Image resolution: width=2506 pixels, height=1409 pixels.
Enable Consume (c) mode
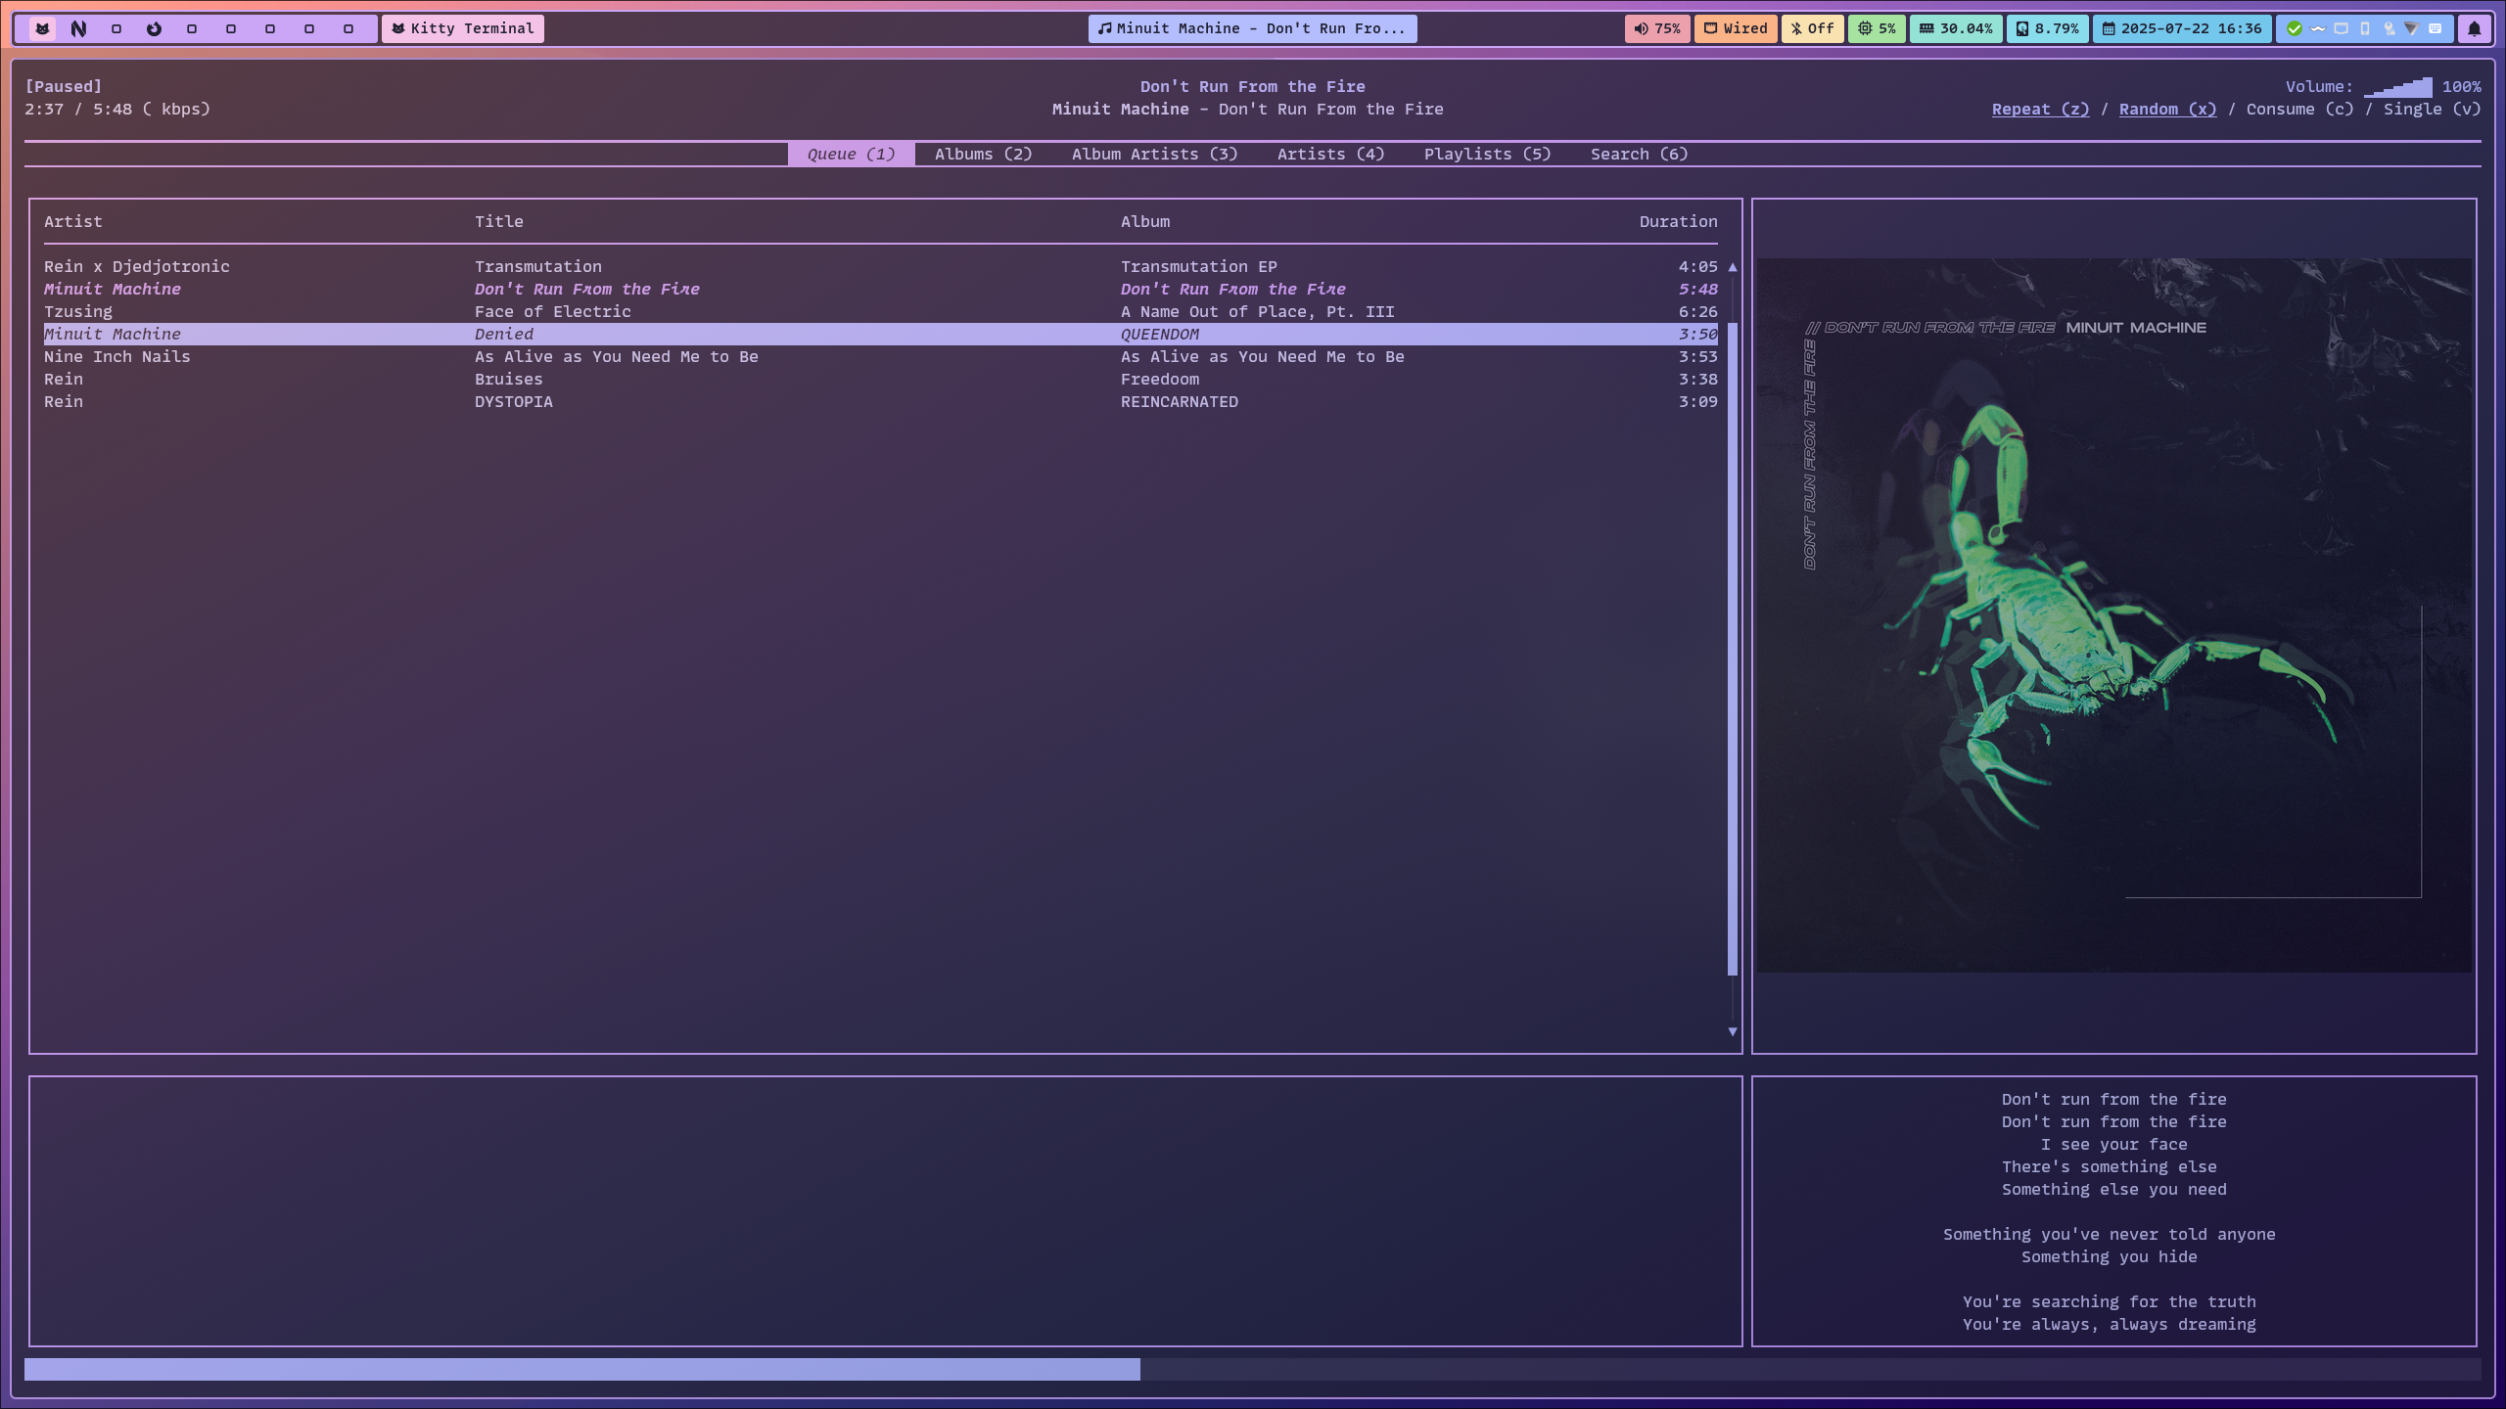(2299, 110)
